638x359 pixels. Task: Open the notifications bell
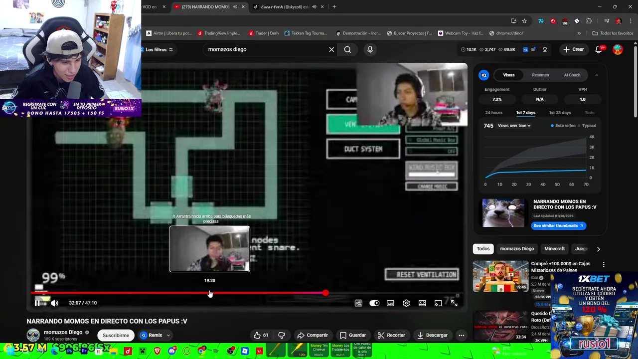point(599,49)
